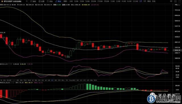Image resolution: width=182 pixels, height=104 pixels.
Task: Expand the 周期 period dropdown
Action: pos(66,1)
